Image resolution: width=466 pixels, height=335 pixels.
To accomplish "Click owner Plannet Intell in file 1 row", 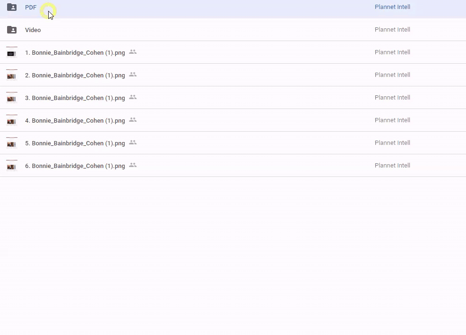I will pyautogui.click(x=392, y=52).
